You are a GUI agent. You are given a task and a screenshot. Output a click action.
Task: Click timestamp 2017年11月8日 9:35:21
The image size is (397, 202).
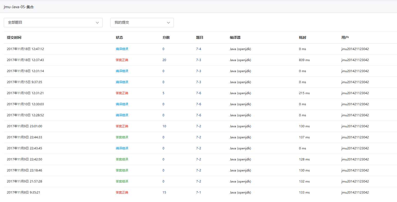[23, 193]
